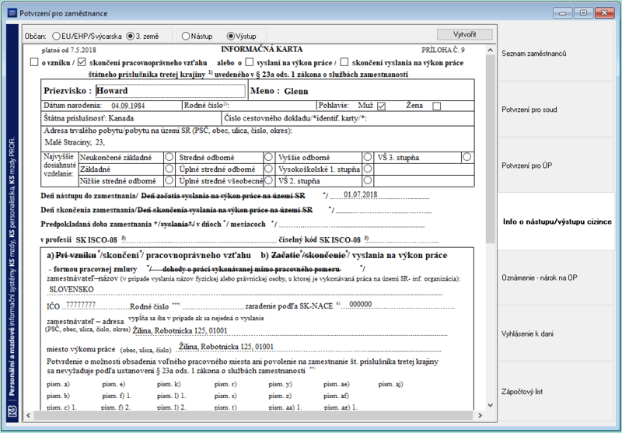Screen dimensions: 622x433
Task: Click start date 01.07.2018
Action: [360, 194]
